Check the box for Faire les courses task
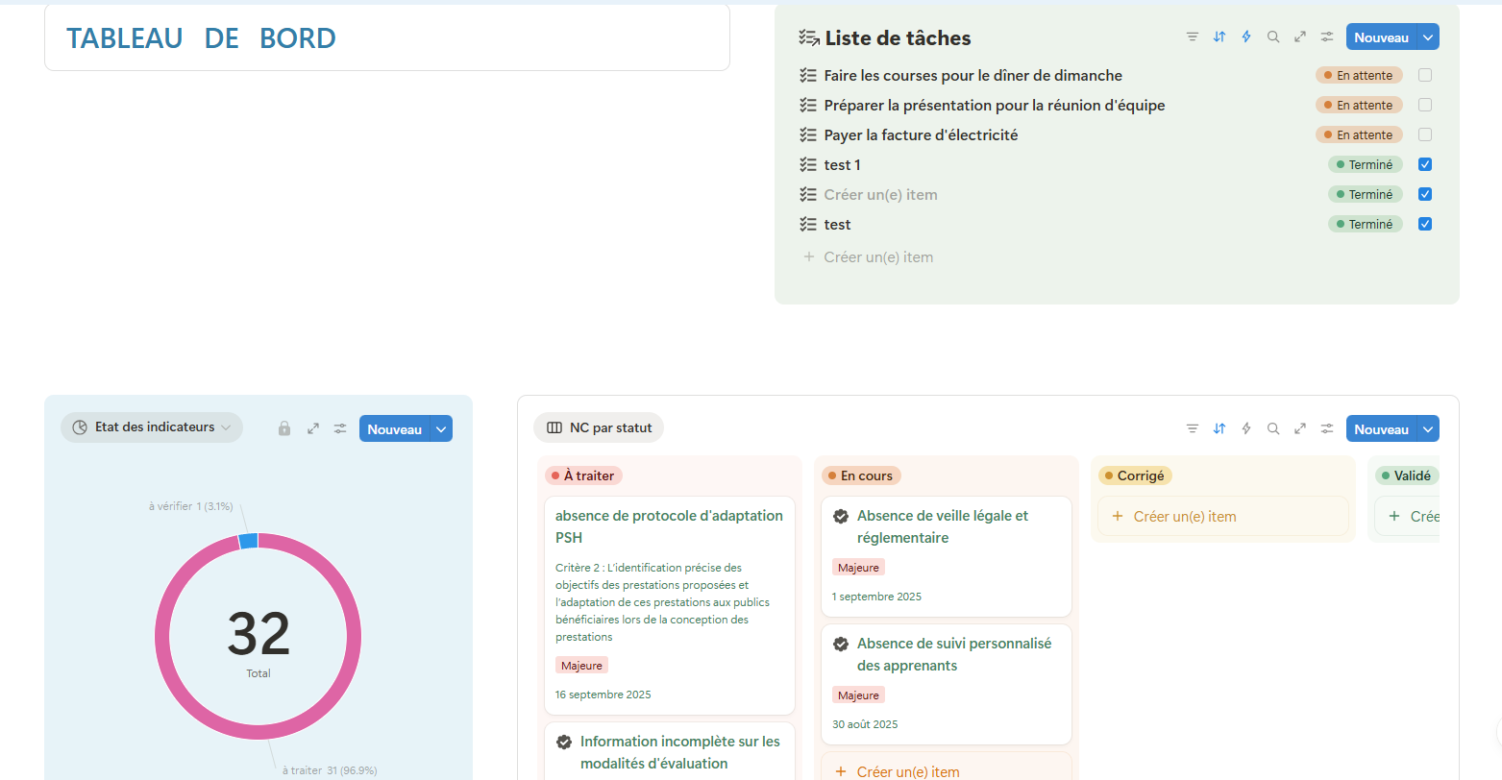The image size is (1502, 780). point(1425,75)
